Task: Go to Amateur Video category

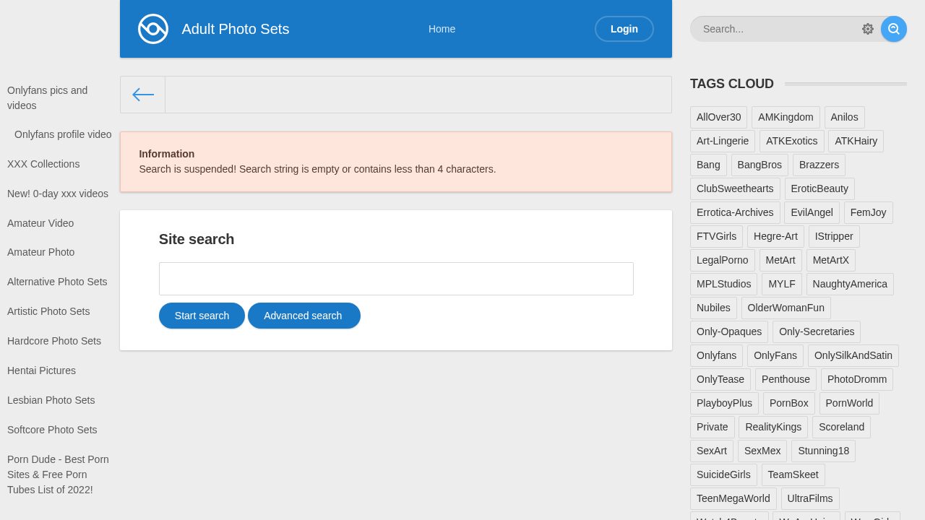Action: pos(40,223)
